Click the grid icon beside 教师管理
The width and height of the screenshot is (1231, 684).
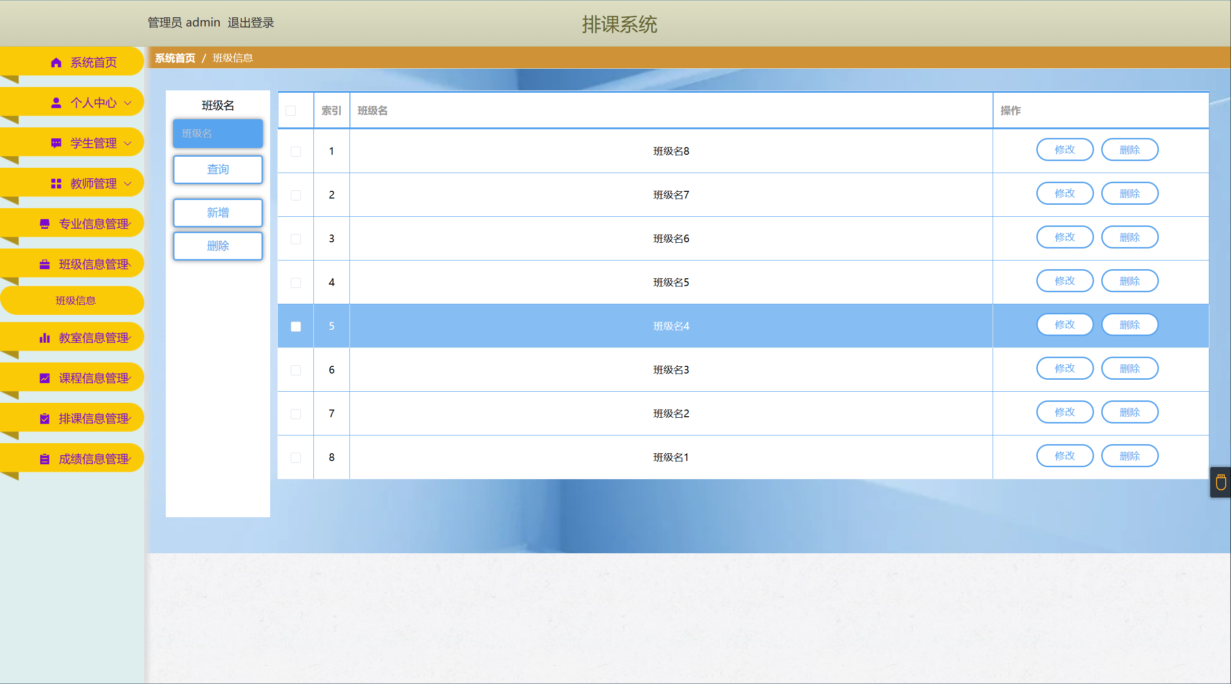pyautogui.click(x=56, y=184)
